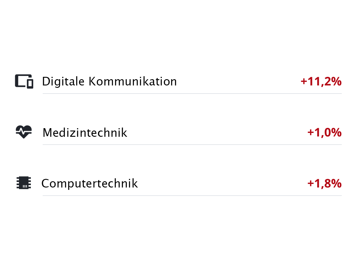The image size is (356, 267).
Task: Select the microchip icon beside Computertechnik
Action: 24,183
